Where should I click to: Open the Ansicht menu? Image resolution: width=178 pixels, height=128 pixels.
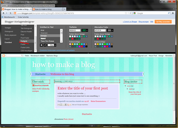pyautogui.click(x=21, y=6)
